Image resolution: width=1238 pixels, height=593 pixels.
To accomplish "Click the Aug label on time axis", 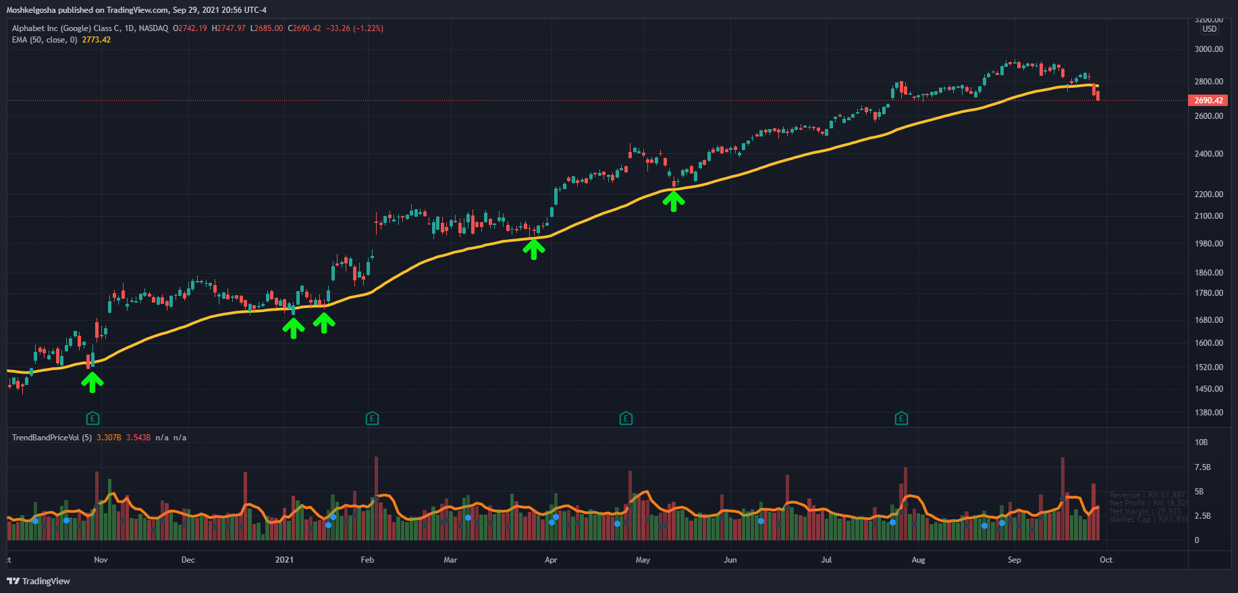I will point(918,560).
